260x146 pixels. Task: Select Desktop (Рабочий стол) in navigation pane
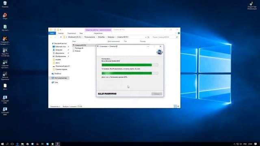click(61, 47)
